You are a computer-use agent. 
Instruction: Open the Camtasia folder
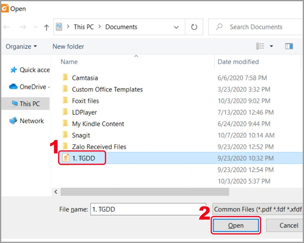(85, 78)
